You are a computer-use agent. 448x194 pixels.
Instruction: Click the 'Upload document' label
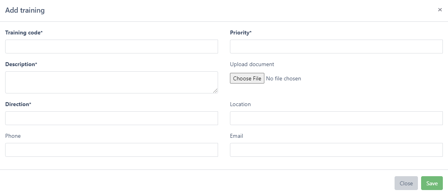(x=252, y=64)
